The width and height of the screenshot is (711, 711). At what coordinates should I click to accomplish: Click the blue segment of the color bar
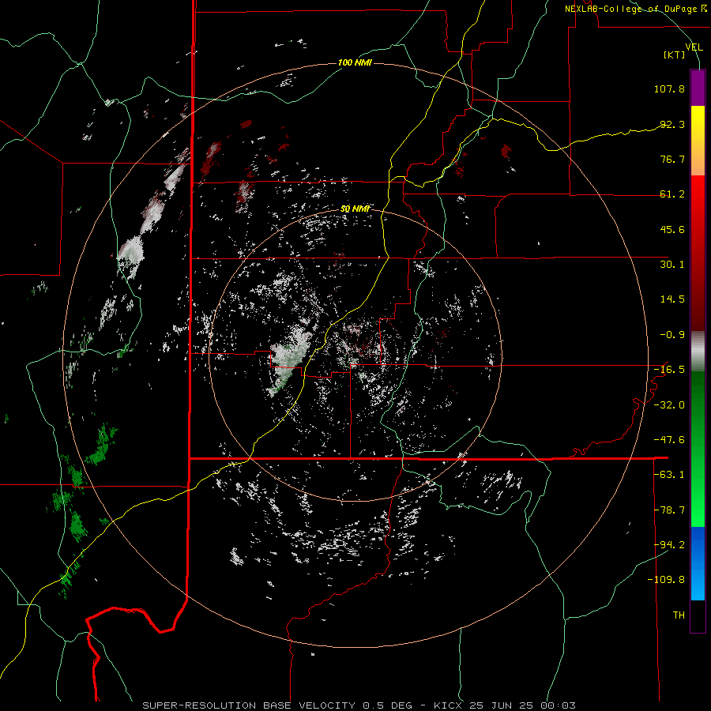tap(698, 563)
